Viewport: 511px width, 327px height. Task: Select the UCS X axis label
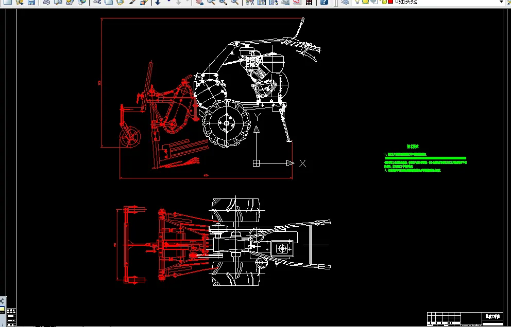(x=302, y=164)
